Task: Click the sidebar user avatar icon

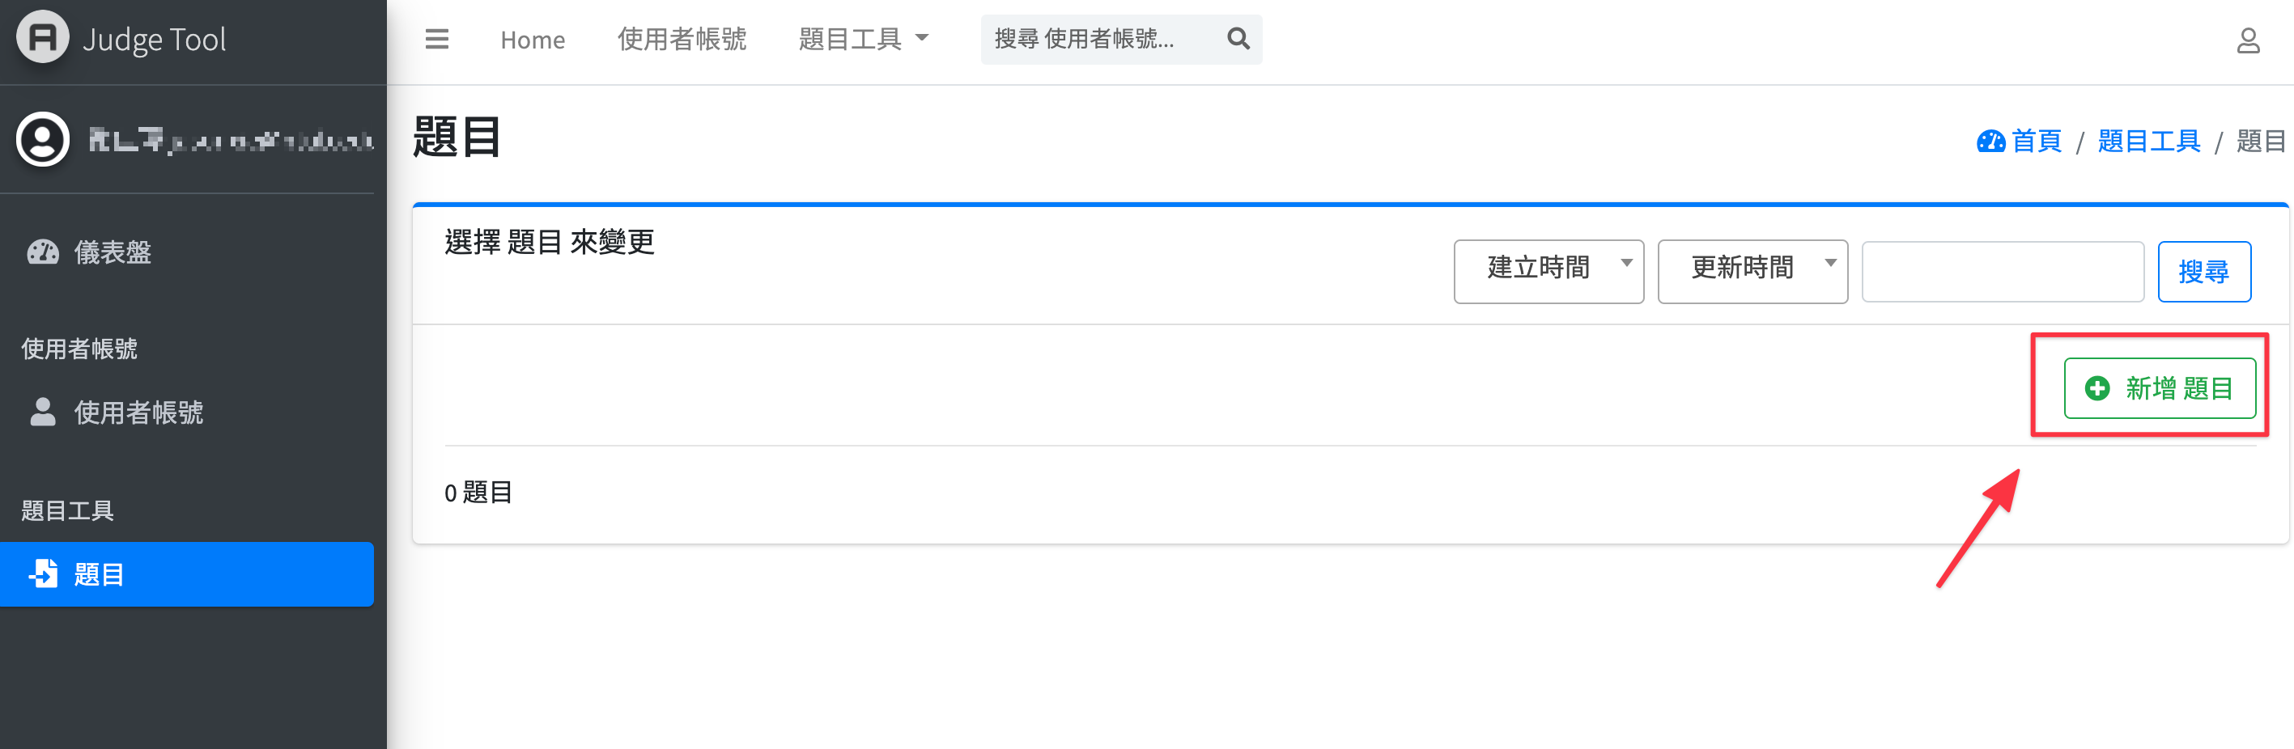Action: (x=43, y=140)
